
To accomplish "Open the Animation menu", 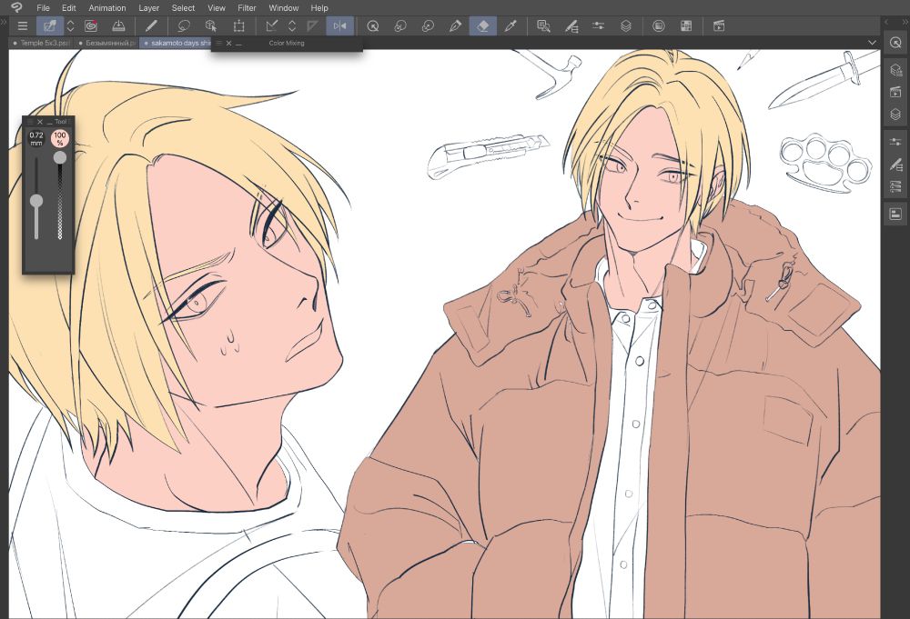I will [x=107, y=8].
